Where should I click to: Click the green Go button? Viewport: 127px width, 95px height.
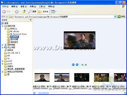pyautogui.click(x=121, y=17)
